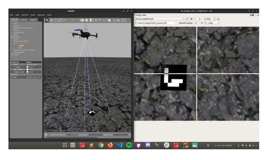Save the image with Image View's save icon

click(218, 19)
